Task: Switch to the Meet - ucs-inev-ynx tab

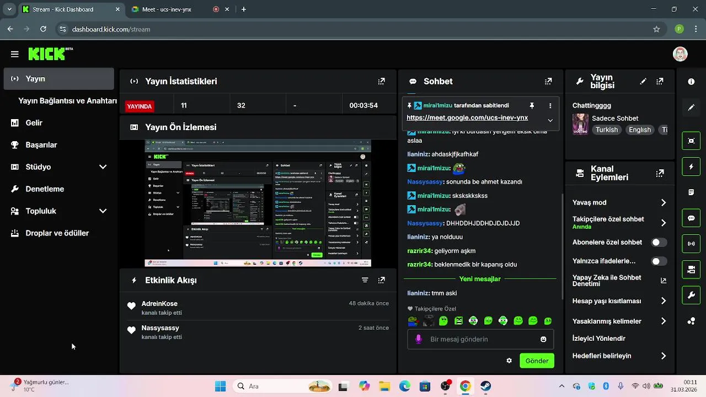Action: [x=167, y=9]
